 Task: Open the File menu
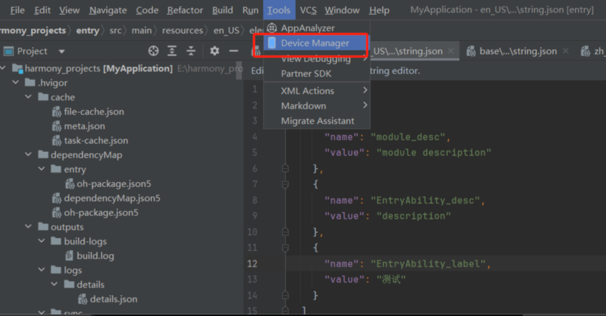tap(17, 10)
